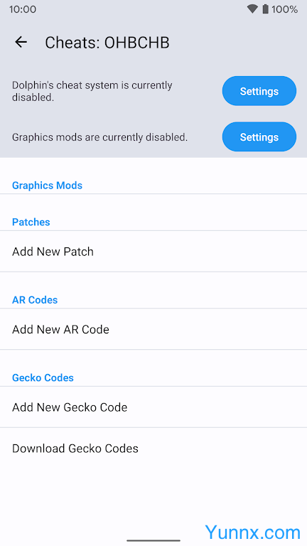The width and height of the screenshot is (307, 546).
Task: Tap the 10:00 clock in status bar
Action: click(x=23, y=9)
